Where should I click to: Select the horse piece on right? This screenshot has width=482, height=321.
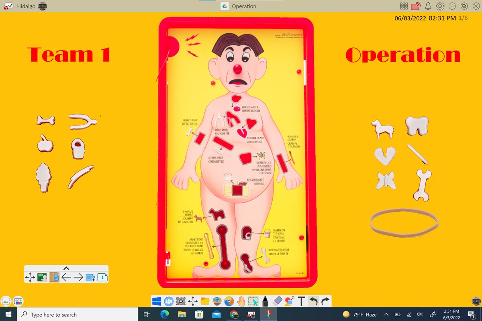(382, 129)
